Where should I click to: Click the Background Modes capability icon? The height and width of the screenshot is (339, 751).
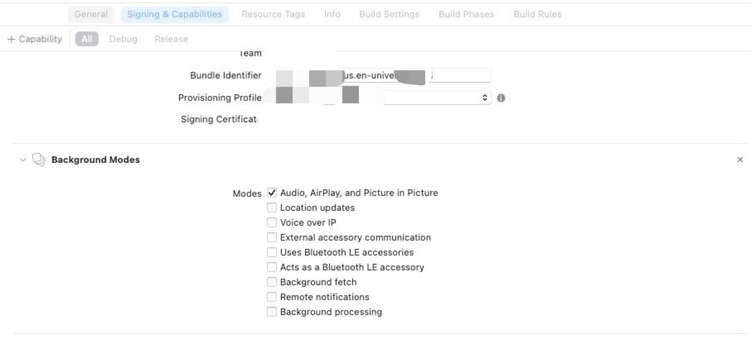[39, 160]
